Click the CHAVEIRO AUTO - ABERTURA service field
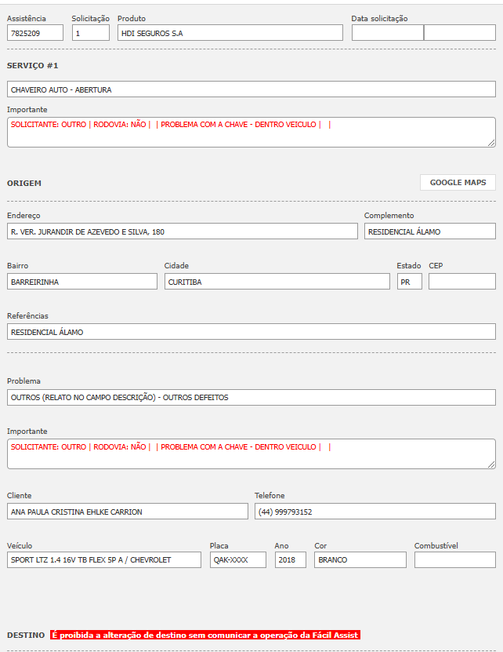Screen dimensions: 503x652 tap(251, 89)
